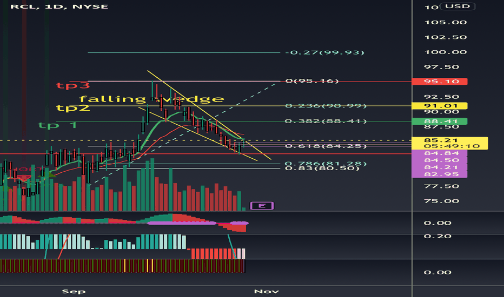This screenshot has height=297, width=504.
Task: Click the purple 84.21 price tag
Action: [440, 167]
